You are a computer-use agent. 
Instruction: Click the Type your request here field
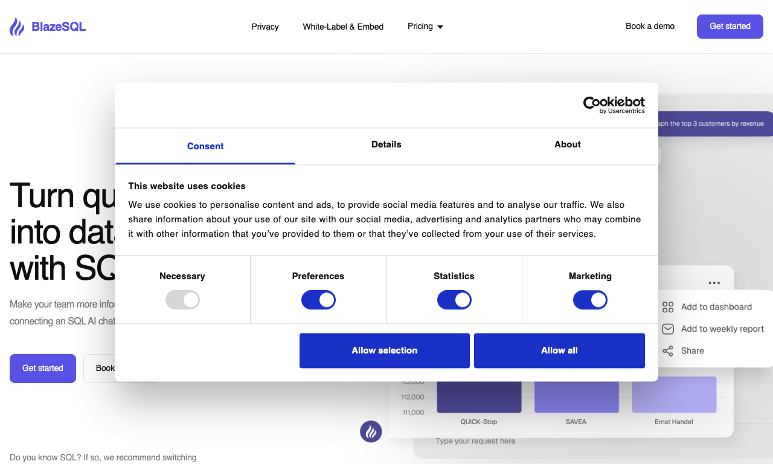tap(476, 441)
